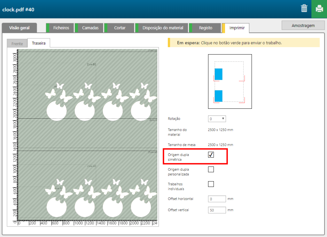This screenshot has width=327, height=237.
Task: Click the upper blue rectangle in origin diagram
Action: 218,74
